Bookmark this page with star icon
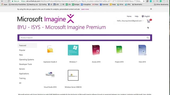170x95 pixels. click(144, 1)
